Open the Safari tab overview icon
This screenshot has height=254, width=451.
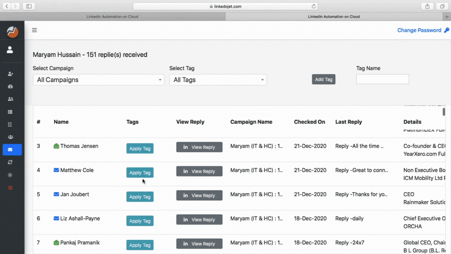click(443, 6)
